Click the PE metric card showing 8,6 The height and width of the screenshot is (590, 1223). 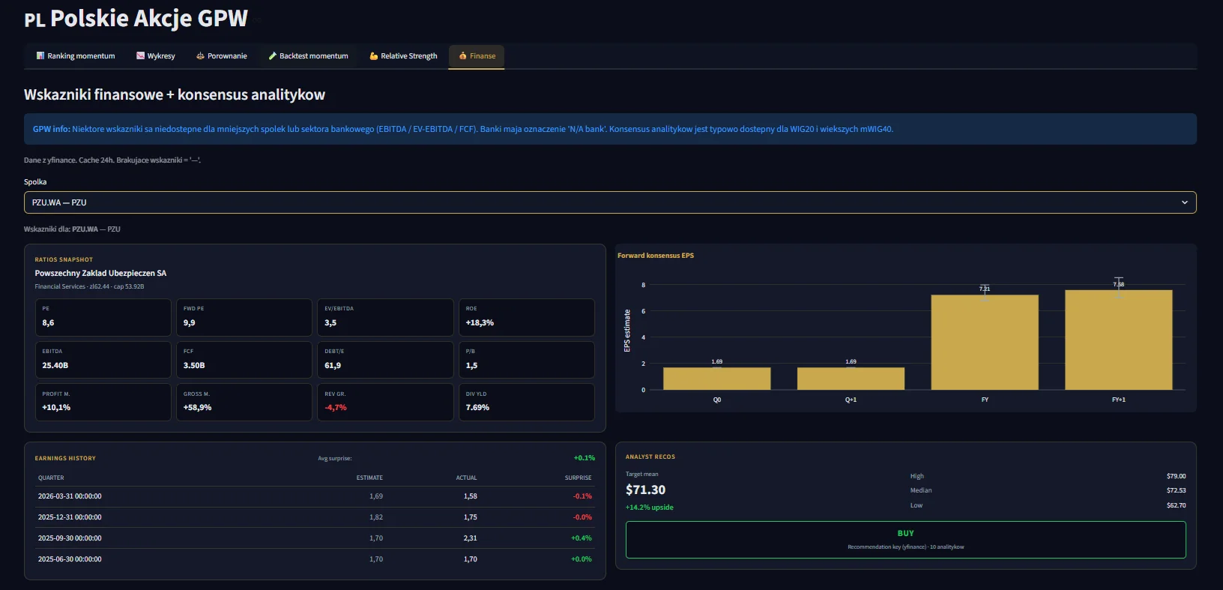(x=103, y=317)
